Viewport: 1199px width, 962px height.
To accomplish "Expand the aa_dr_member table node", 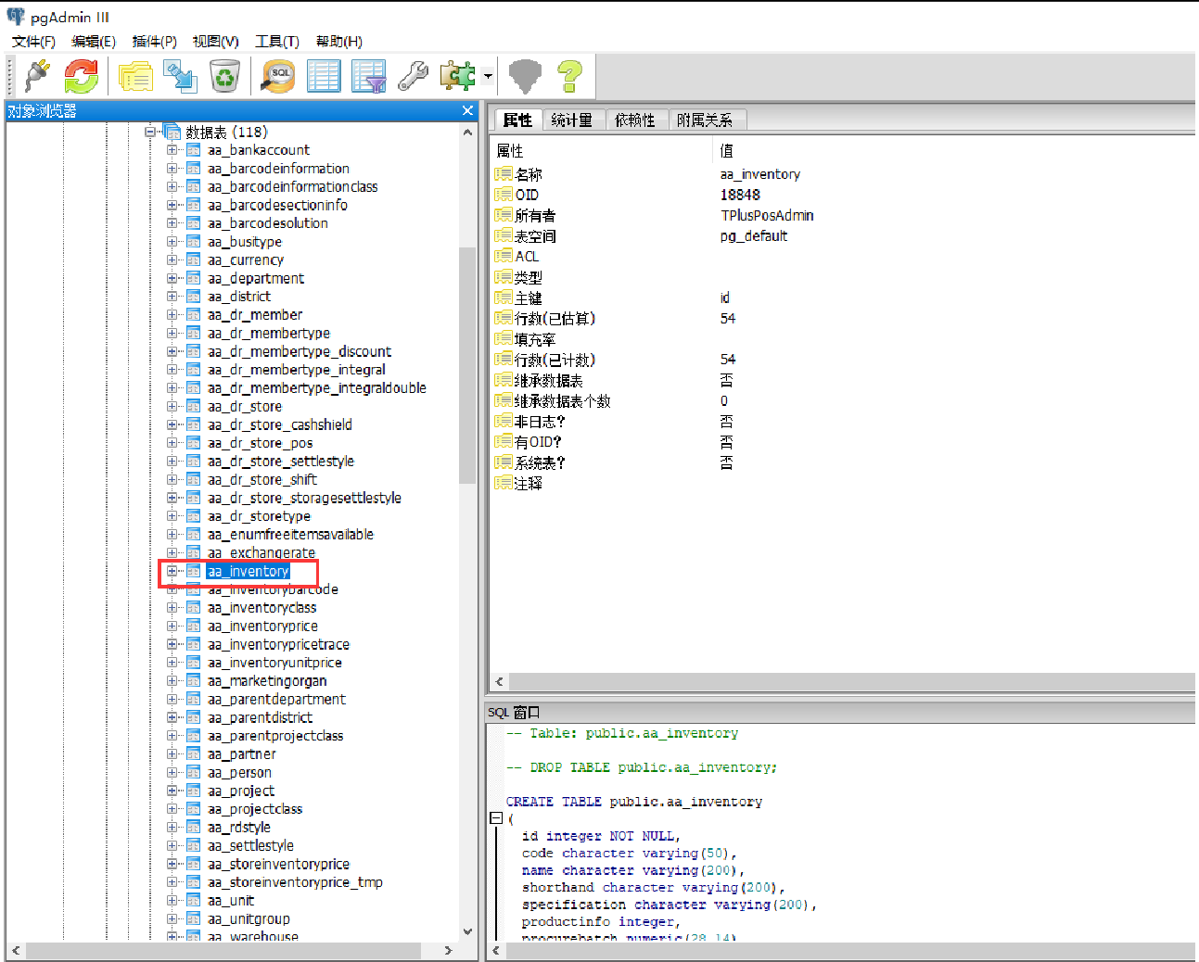I will (x=172, y=314).
